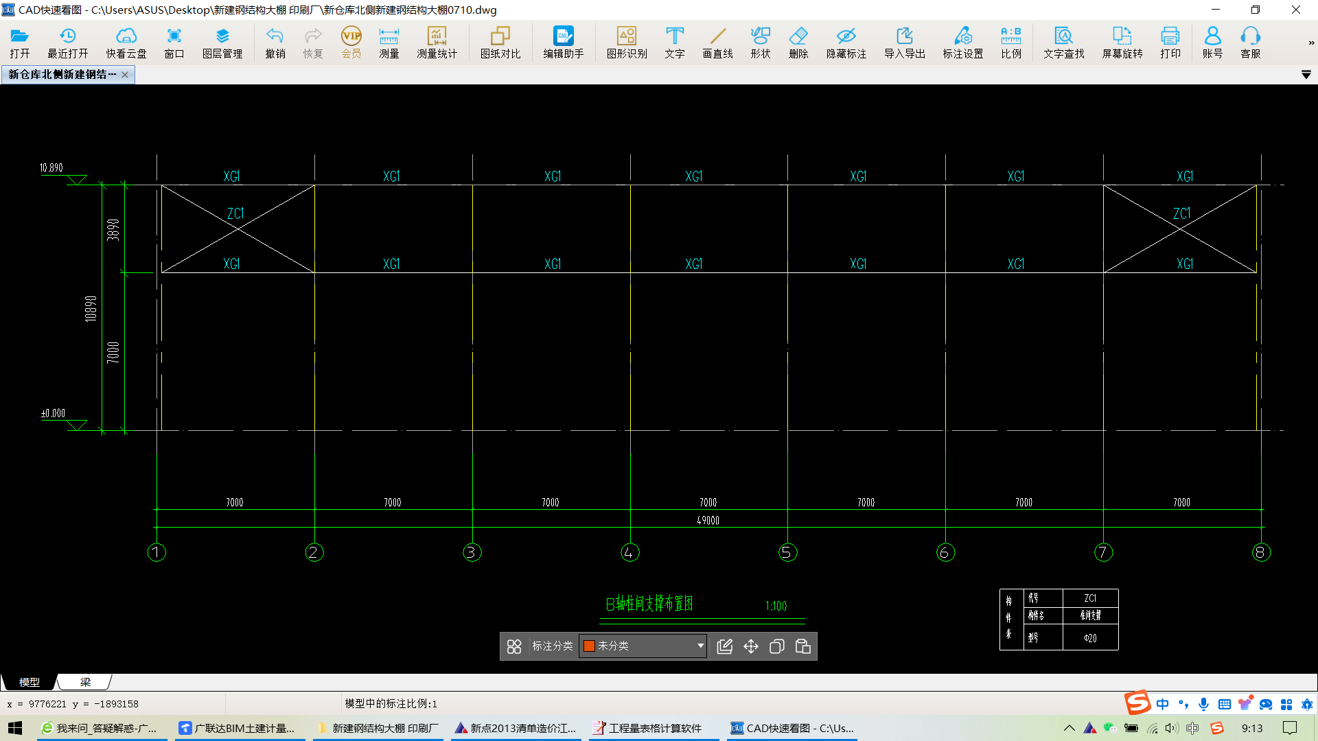Click the 恢复 redo icon
Image resolution: width=1318 pixels, height=741 pixels.
pos(312,43)
